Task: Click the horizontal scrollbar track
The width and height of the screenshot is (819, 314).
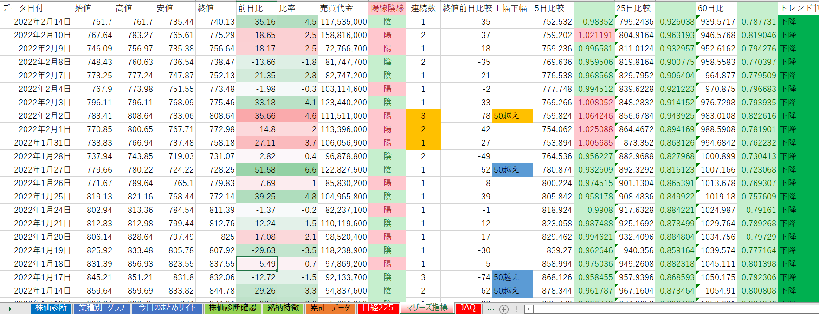Action: tap(673, 309)
